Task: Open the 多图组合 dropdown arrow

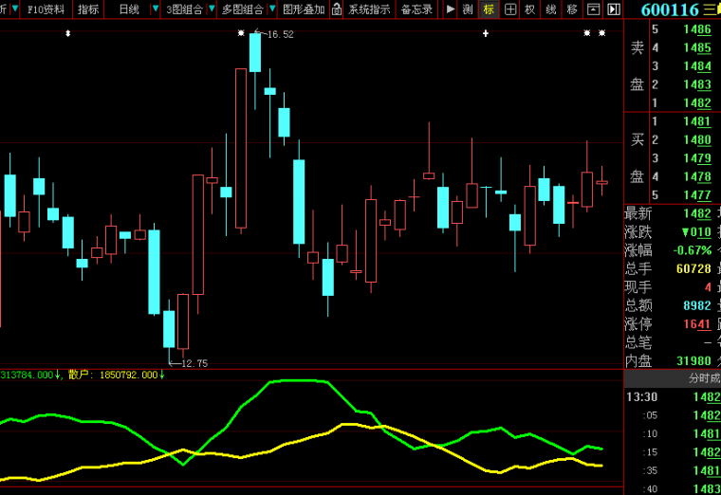Action: 271,9
